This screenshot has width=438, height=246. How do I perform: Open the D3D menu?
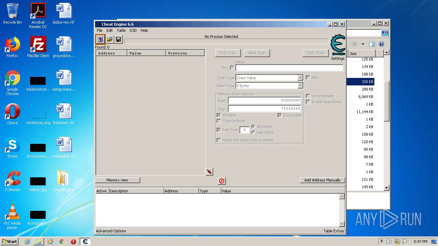point(133,30)
